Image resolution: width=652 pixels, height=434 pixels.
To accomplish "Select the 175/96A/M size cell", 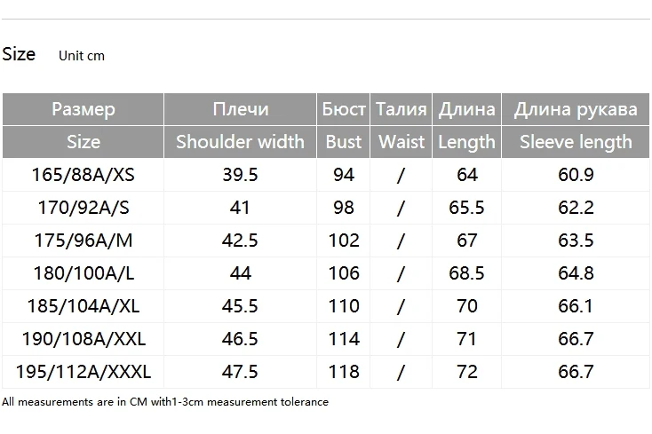I will tap(83, 241).
